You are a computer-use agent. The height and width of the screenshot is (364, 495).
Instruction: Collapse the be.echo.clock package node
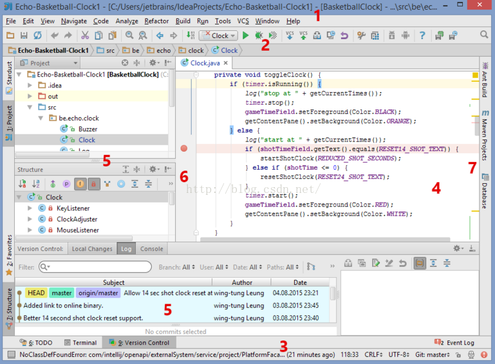click(x=41, y=118)
